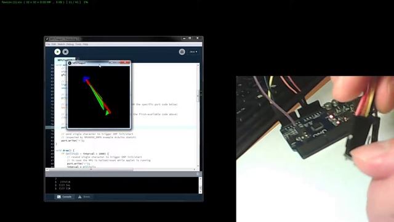The height and width of the screenshot is (222, 394).
Task: Click the console scrollbar down arrow
Action: click(200, 192)
